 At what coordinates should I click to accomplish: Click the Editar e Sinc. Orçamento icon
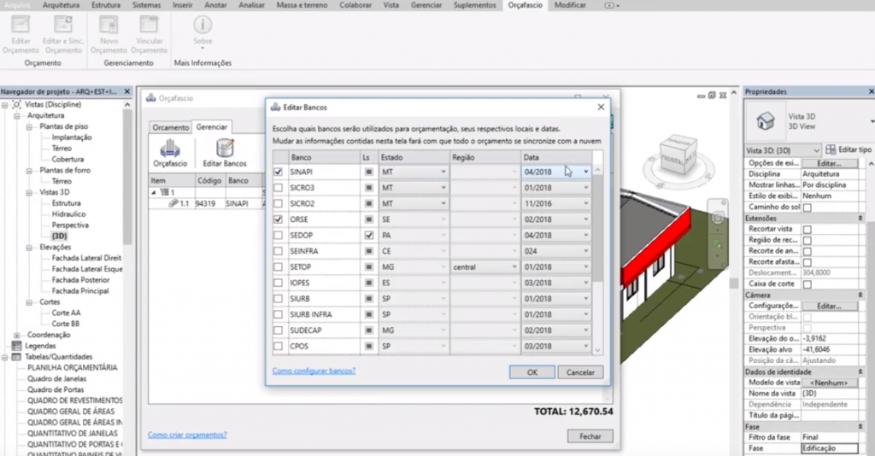tap(63, 26)
